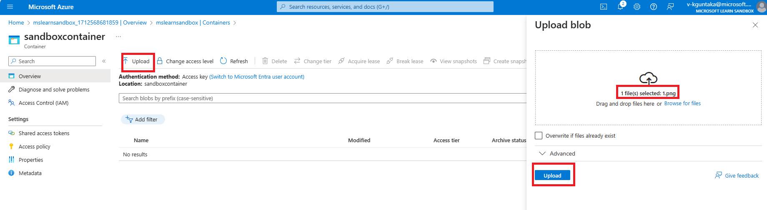Screen dimensions: 767x210
Task: Sort by Name column header
Action: pyautogui.click(x=141, y=141)
